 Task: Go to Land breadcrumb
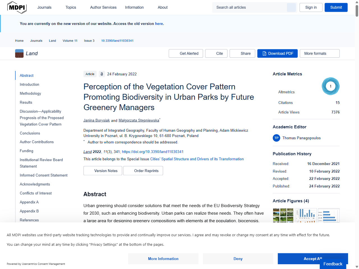pos(52,41)
